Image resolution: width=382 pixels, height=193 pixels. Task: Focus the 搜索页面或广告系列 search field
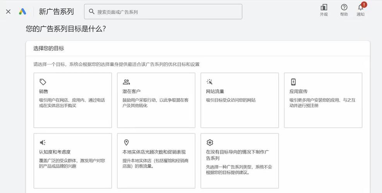[x=163, y=12]
